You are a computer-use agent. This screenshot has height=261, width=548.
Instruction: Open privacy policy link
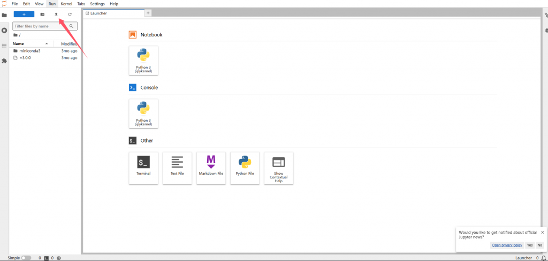tap(507, 245)
